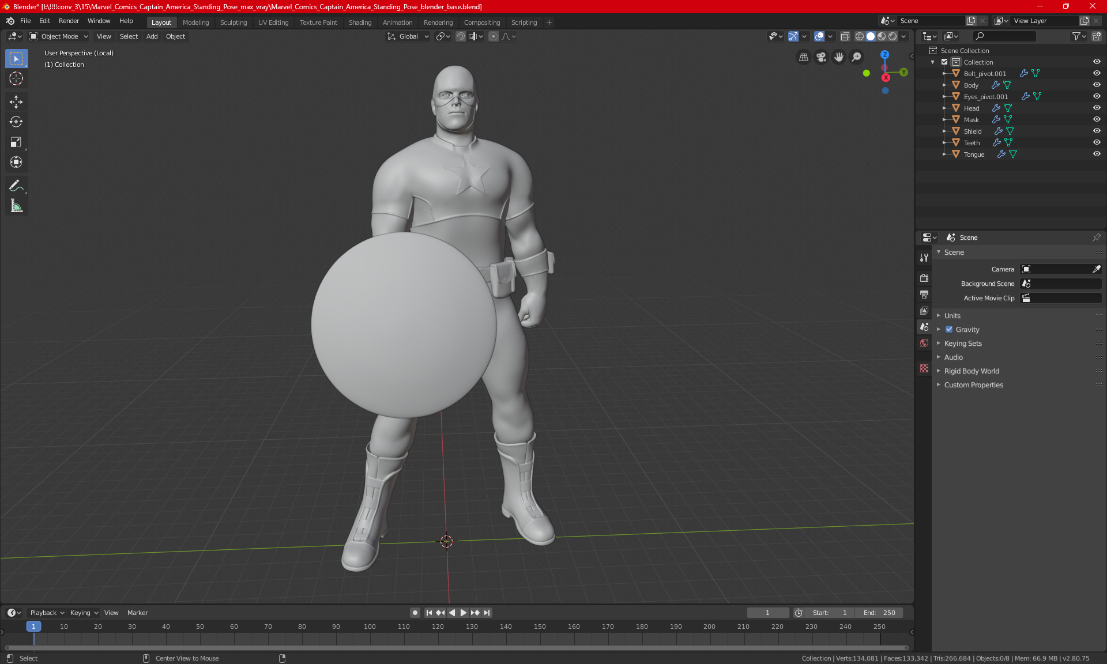Open the Render menu
This screenshot has height=664, width=1107.
[69, 21]
